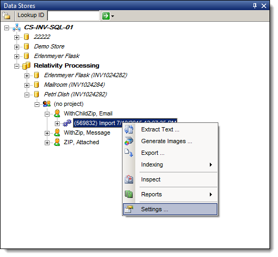The image size is (278, 257).
Task: Click the green go arrow button
Action: (106, 16)
